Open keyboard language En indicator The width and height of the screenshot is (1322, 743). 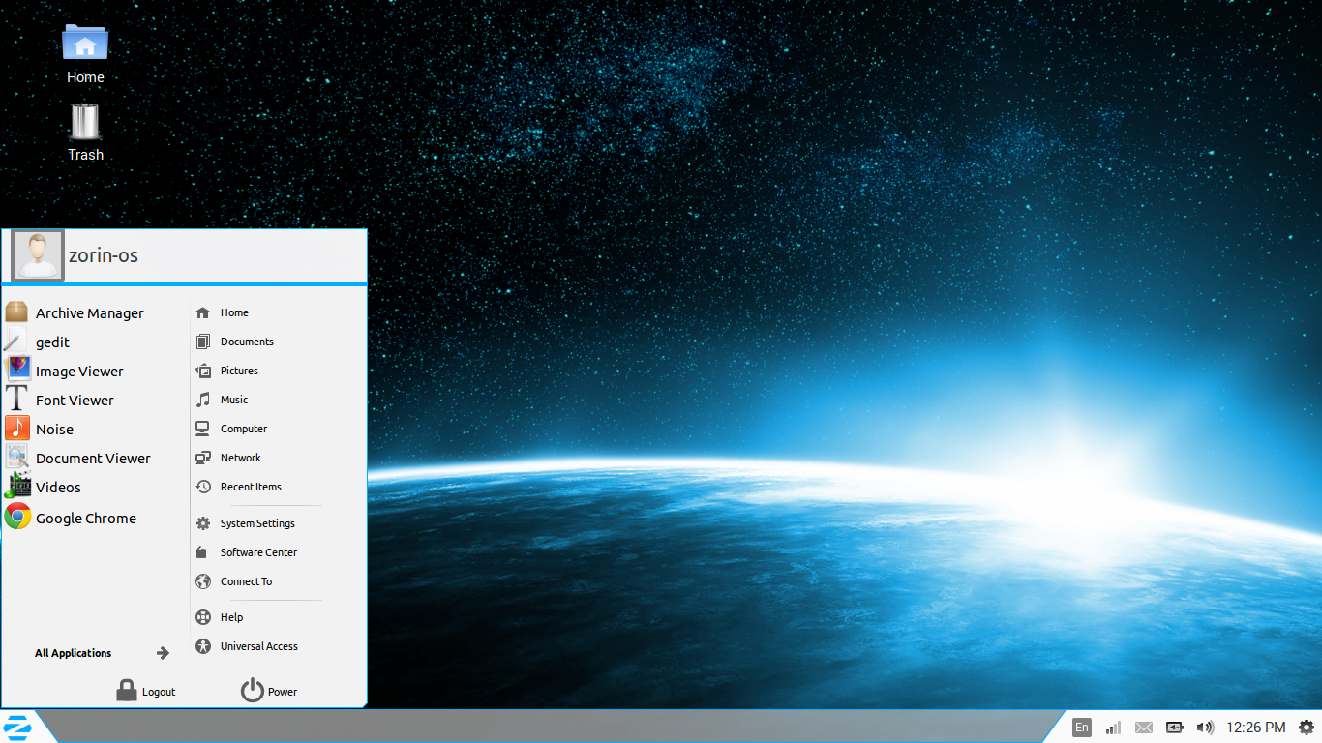(x=1082, y=728)
